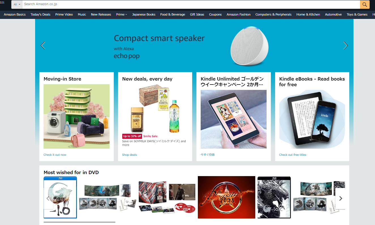Screen dimensions: 375x225
Task: Follow the Check out free titles link
Action: [293, 155]
